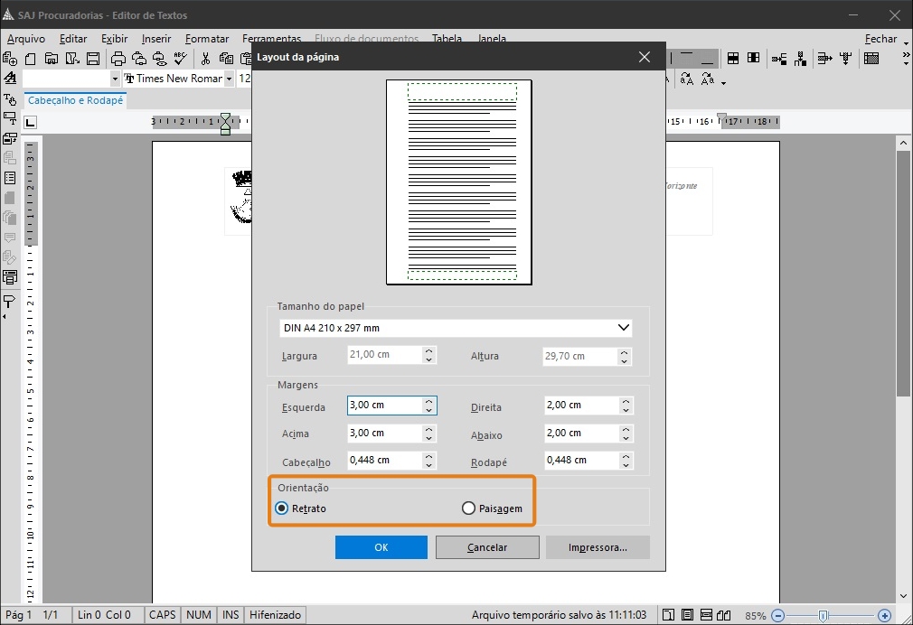
Task: Click the zoom slider handle
Action: pyautogui.click(x=823, y=615)
